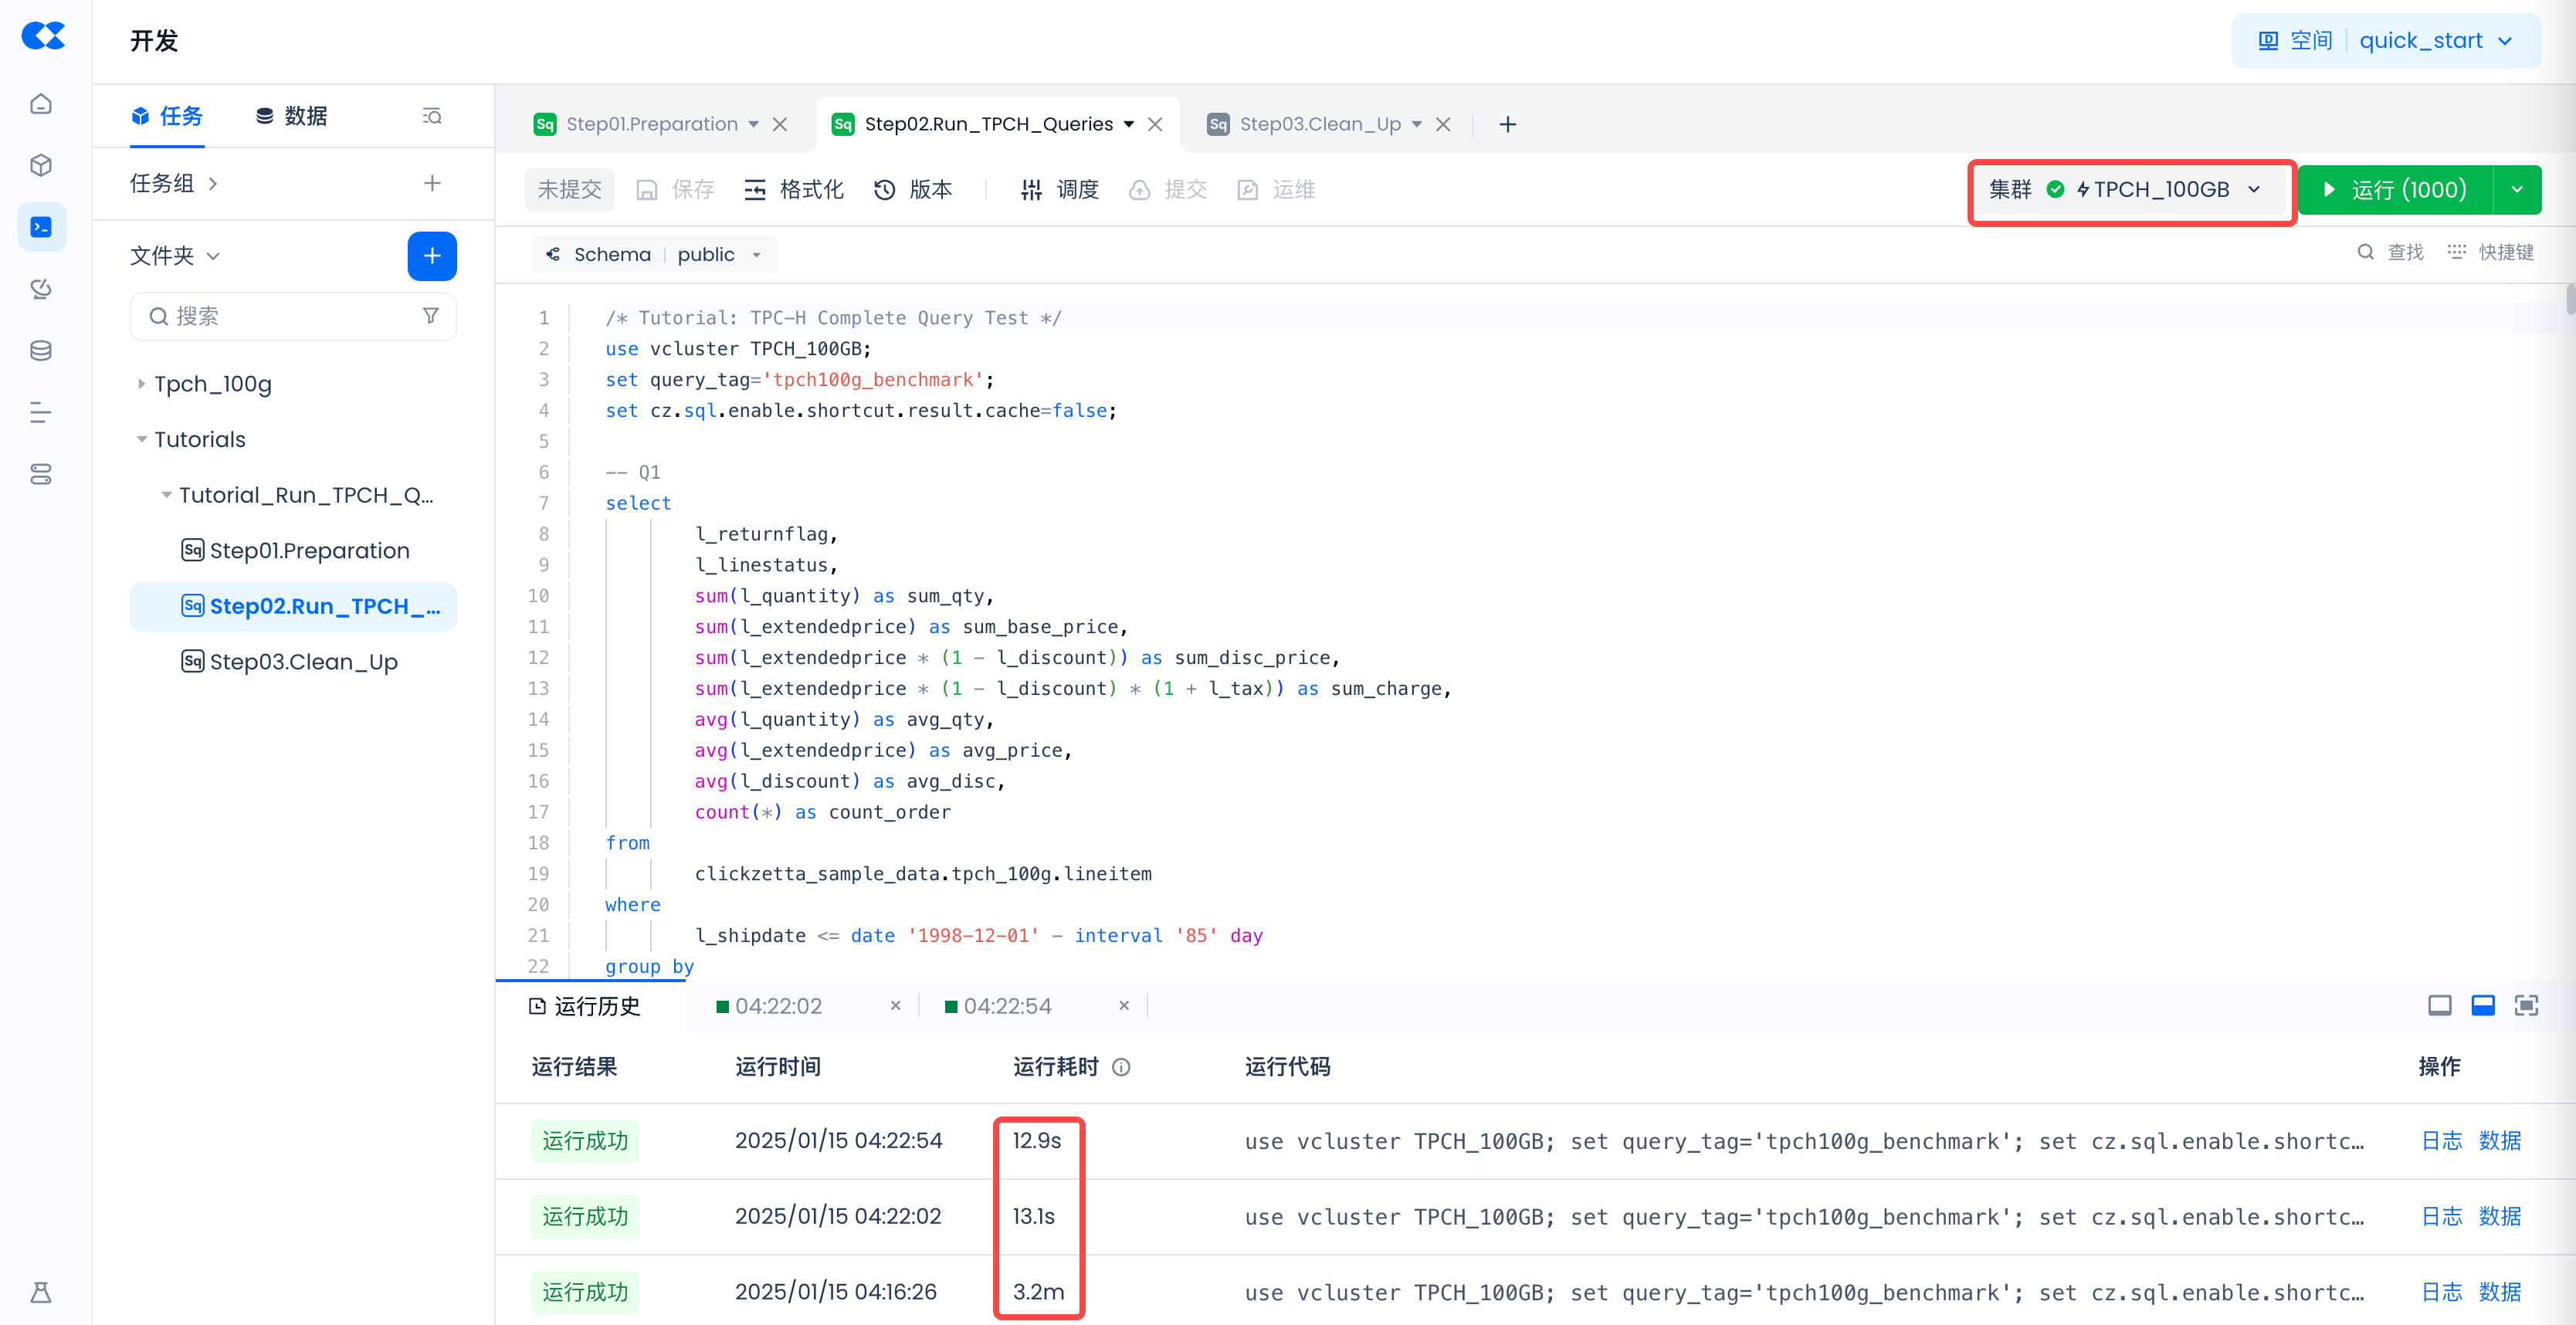Screen dimensions: 2576x1325
Task: Open the server cluster icon in sidebar
Action: 41,474
